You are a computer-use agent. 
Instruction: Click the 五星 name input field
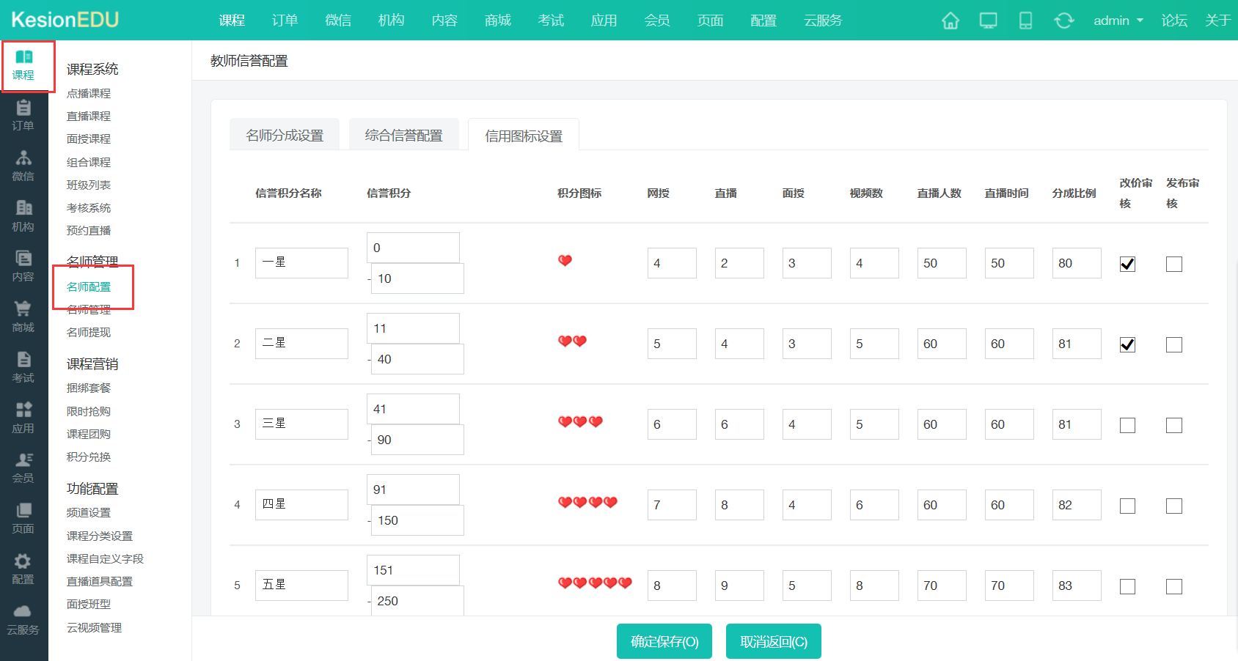[x=301, y=585]
